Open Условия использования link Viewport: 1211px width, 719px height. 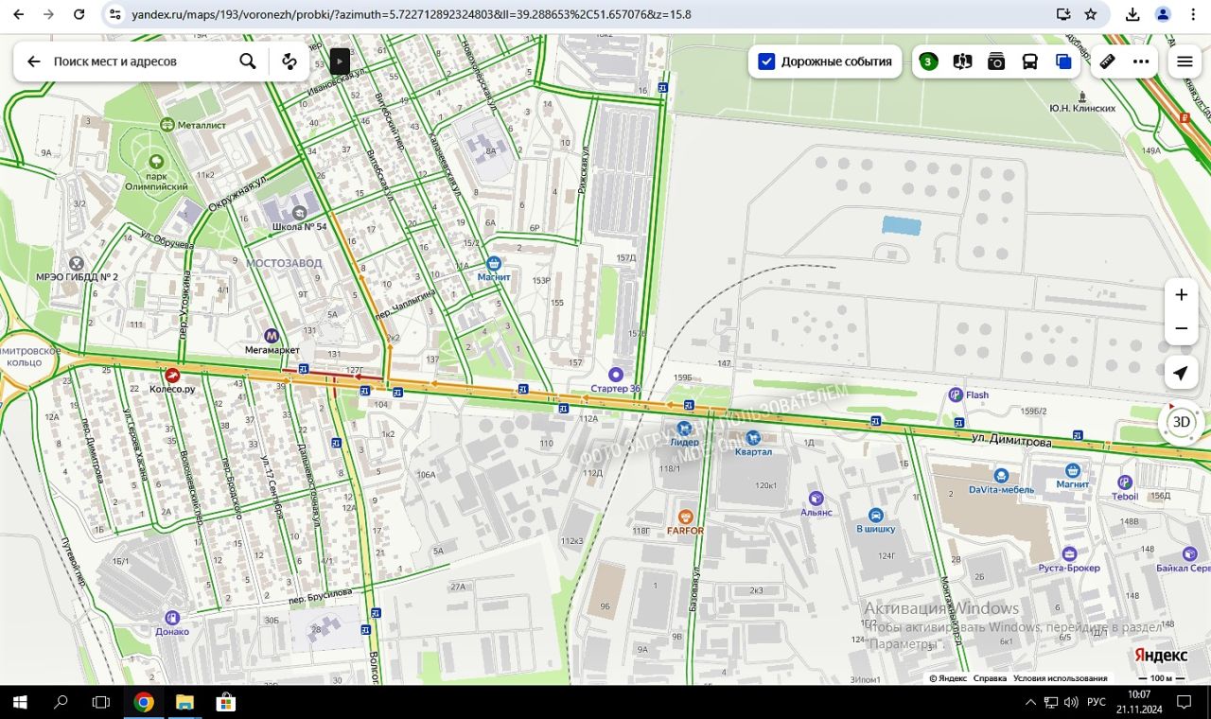pos(1060,678)
